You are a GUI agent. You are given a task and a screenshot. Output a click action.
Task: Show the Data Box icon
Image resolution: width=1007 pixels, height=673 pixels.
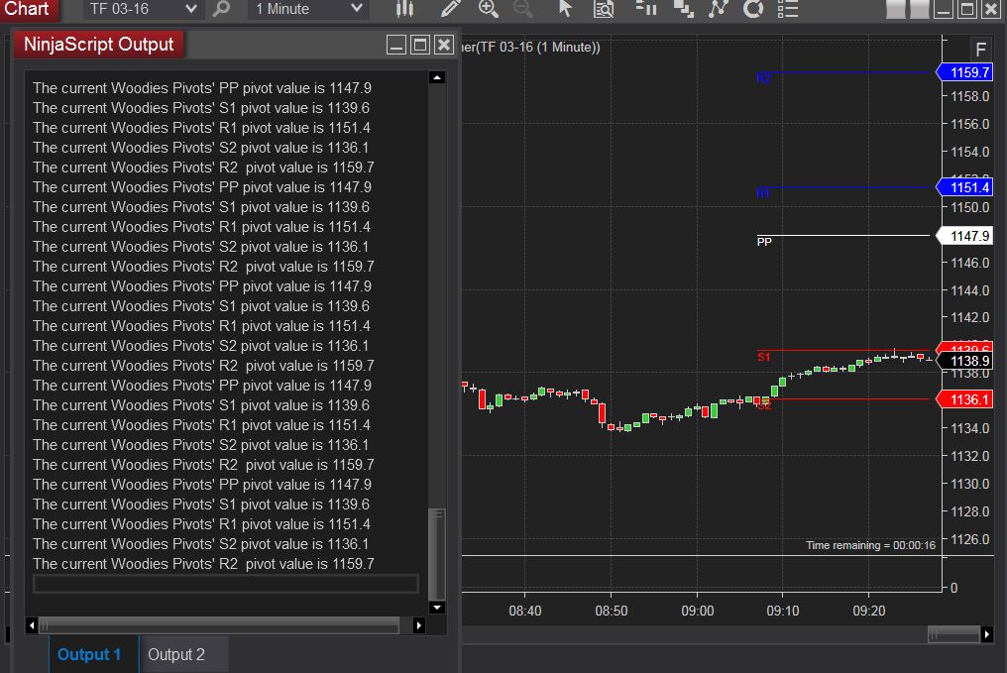[604, 9]
